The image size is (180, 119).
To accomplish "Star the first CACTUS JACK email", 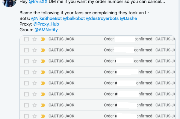I will coord(35,39).
